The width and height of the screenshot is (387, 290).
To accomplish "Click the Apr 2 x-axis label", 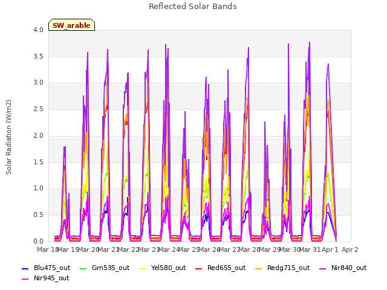I will pos(350,250).
